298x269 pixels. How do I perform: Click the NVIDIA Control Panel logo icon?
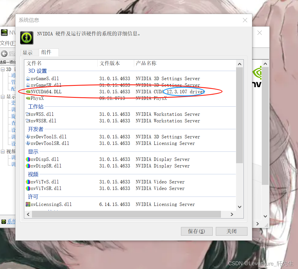[x=4, y=32]
